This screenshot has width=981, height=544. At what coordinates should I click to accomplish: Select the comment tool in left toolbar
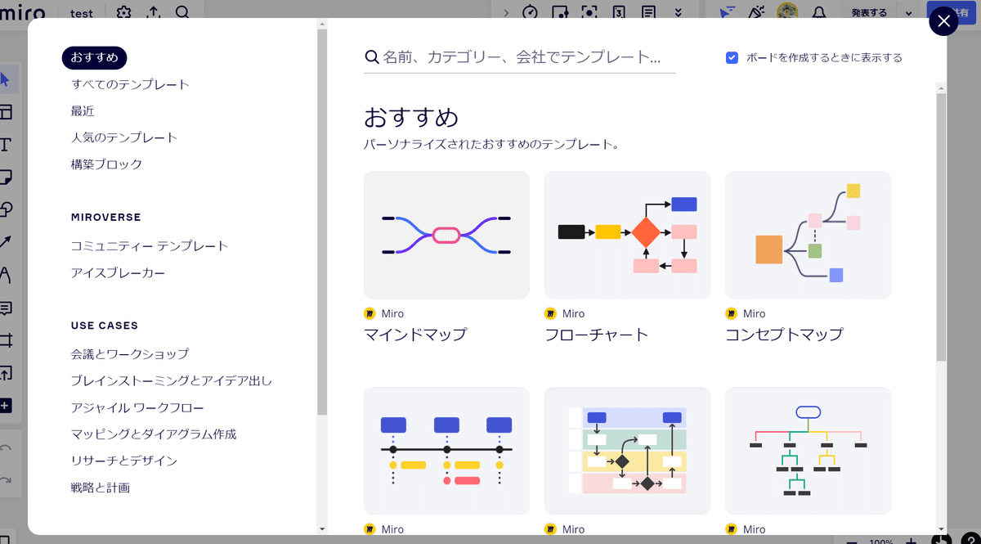coord(6,308)
